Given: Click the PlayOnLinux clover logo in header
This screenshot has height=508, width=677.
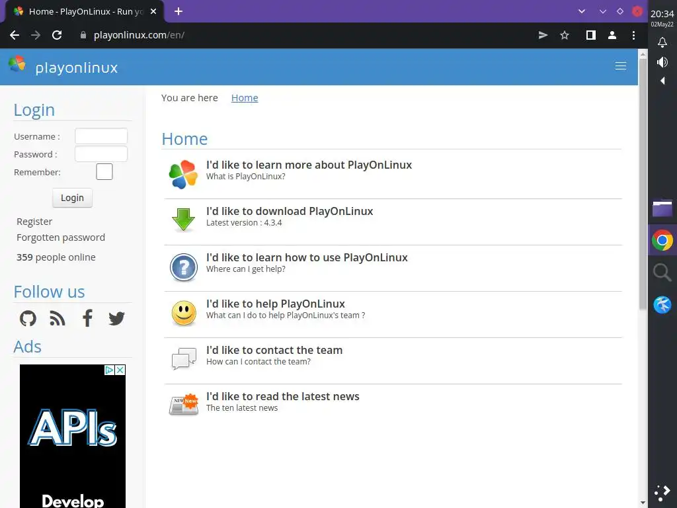Looking at the screenshot, I should coord(17,64).
